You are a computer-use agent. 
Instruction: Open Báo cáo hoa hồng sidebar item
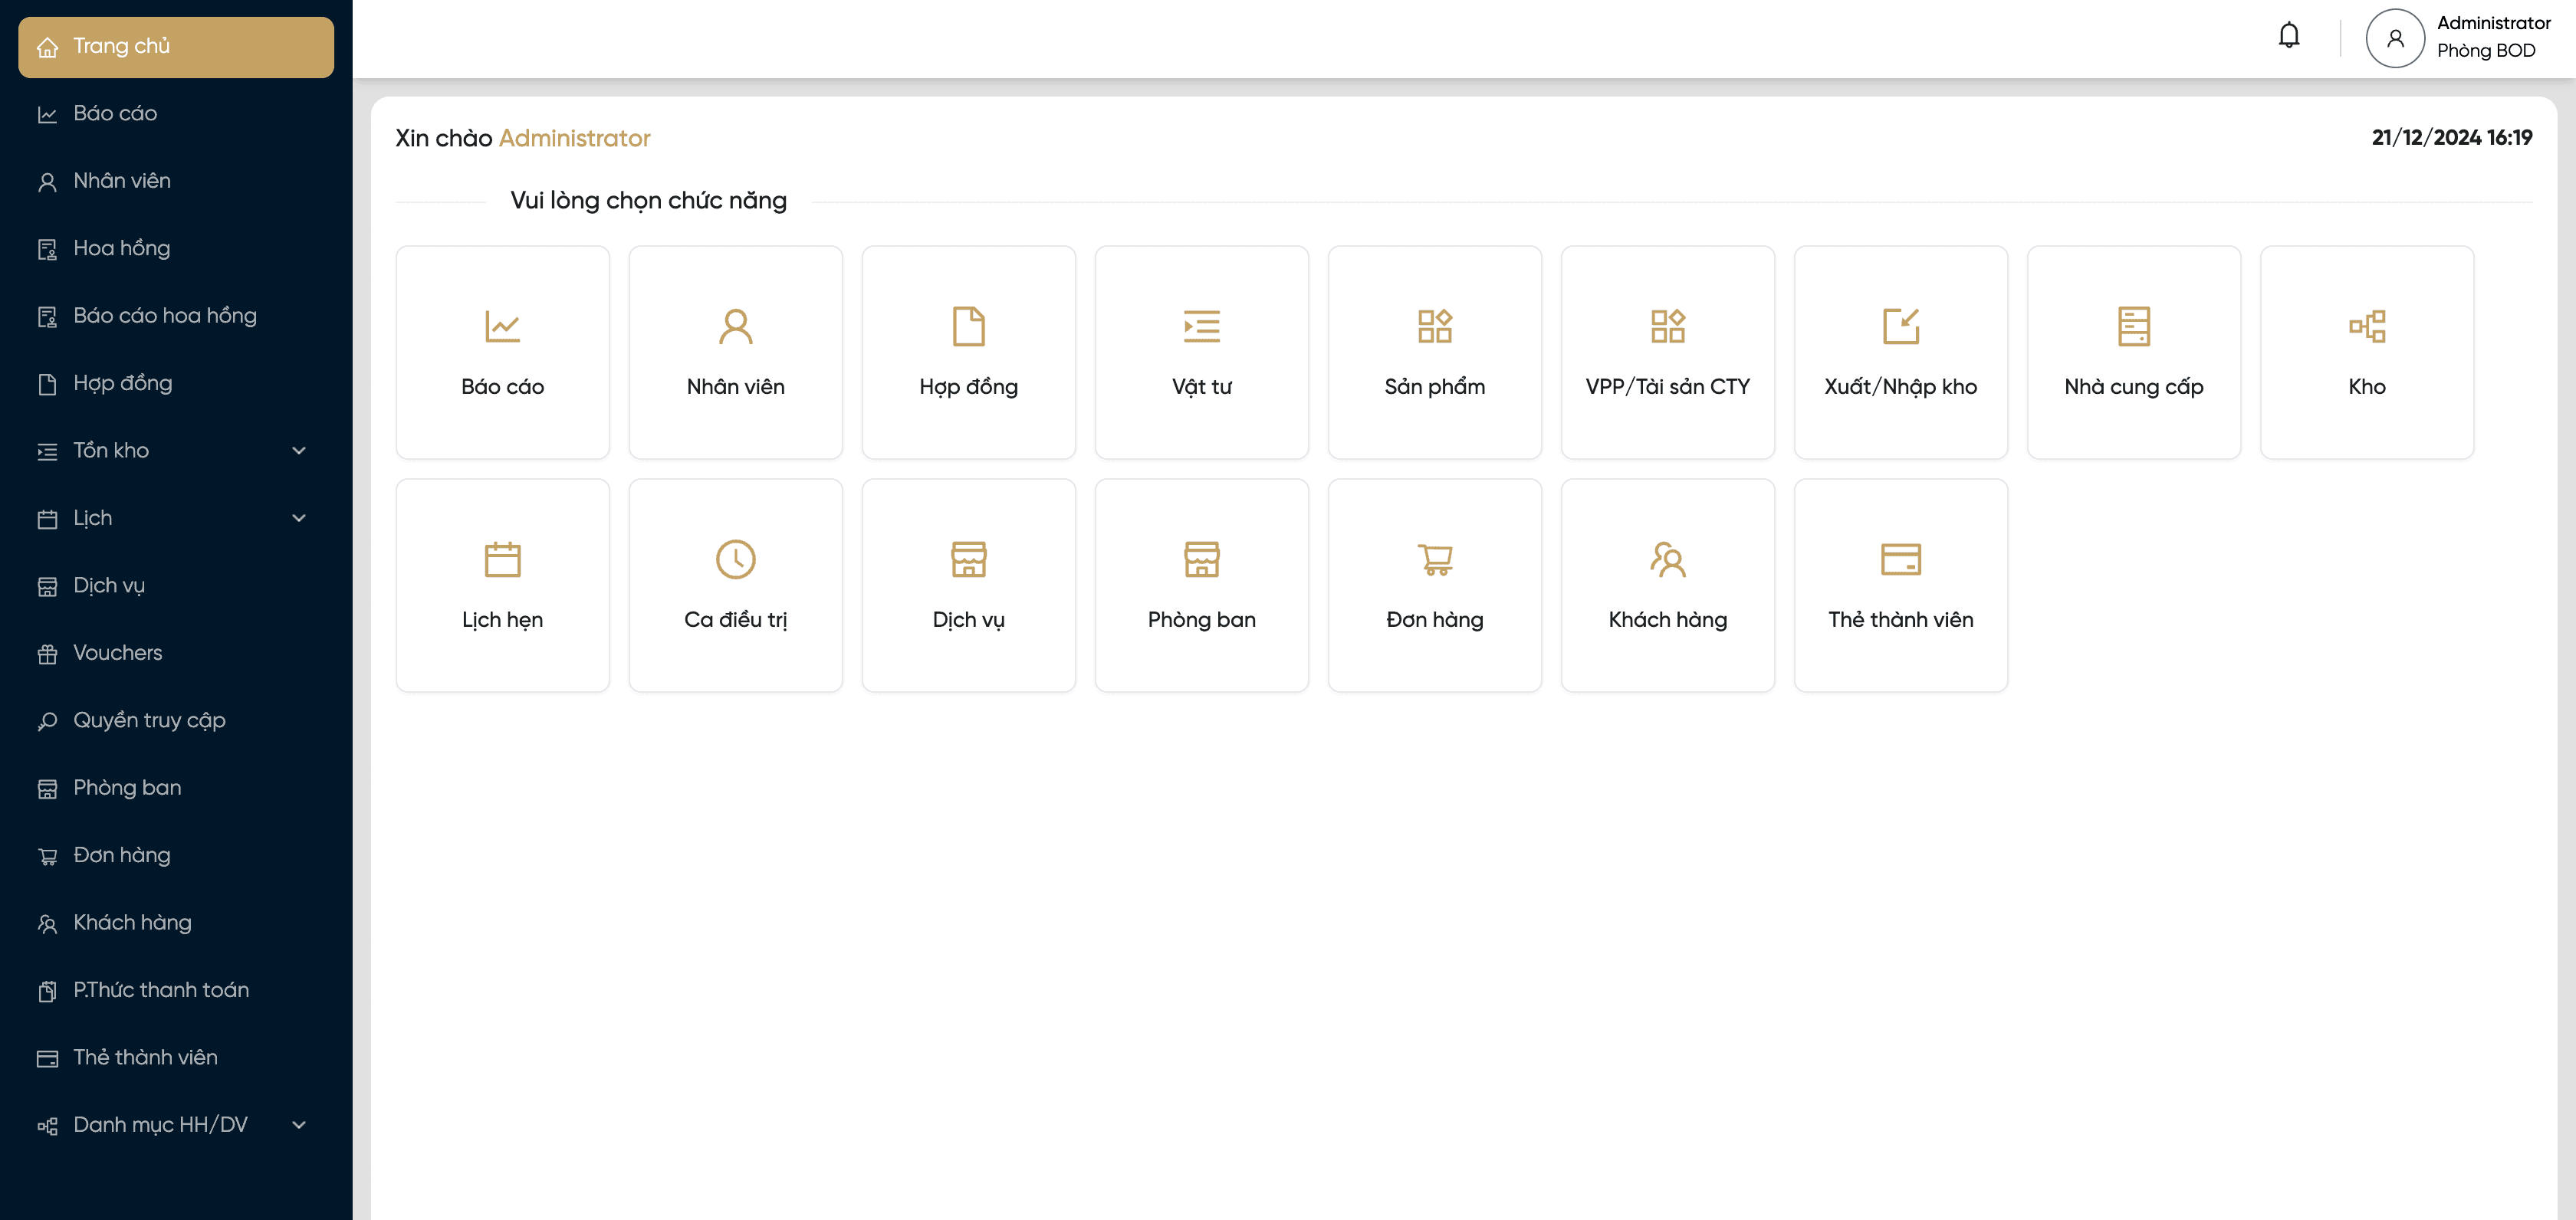(176, 316)
